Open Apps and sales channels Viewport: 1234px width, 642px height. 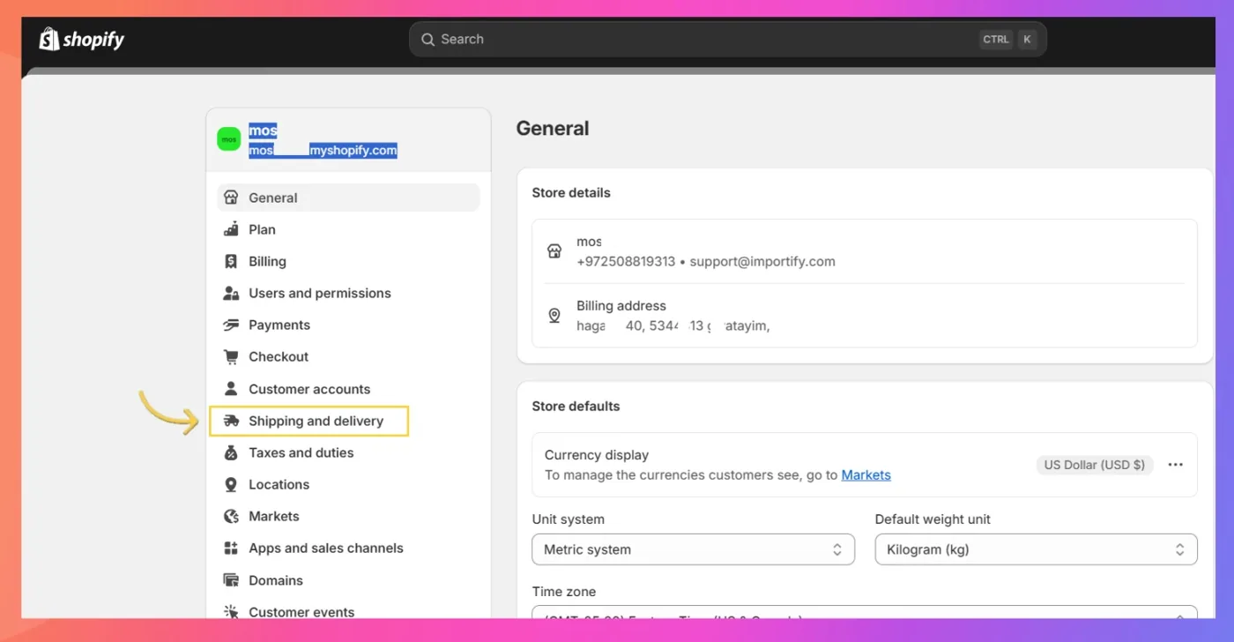pyautogui.click(x=348, y=548)
